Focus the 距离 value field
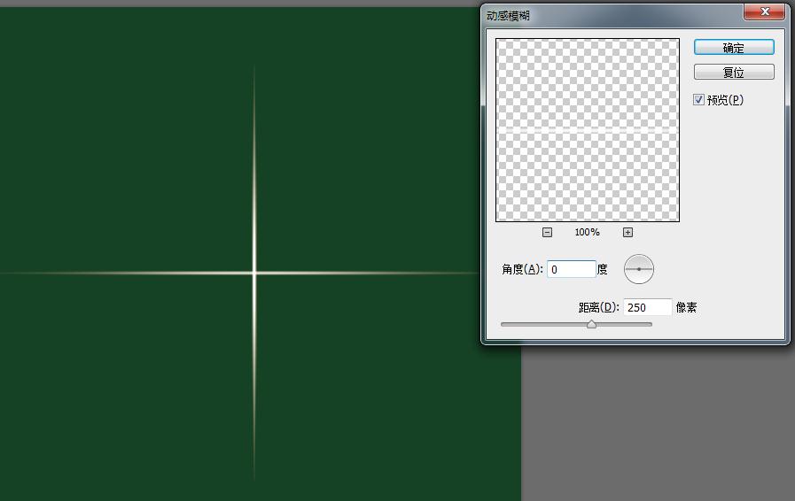Viewport: 795px width, 501px height. pos(648,307)
